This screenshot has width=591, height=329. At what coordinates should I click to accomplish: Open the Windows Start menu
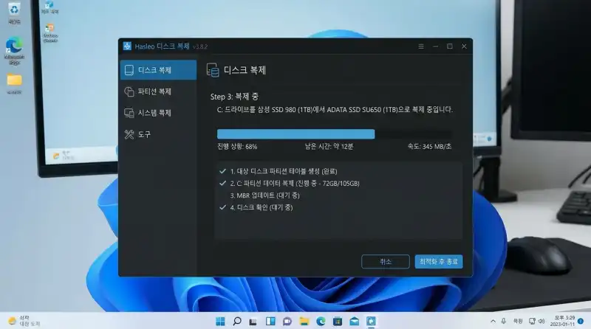tap(220, 321)
